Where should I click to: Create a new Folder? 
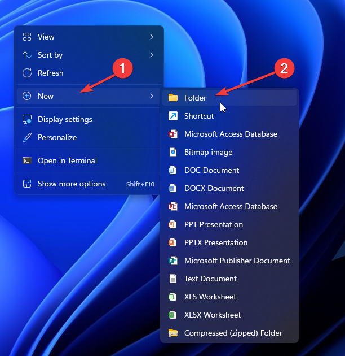coord(229,98)
